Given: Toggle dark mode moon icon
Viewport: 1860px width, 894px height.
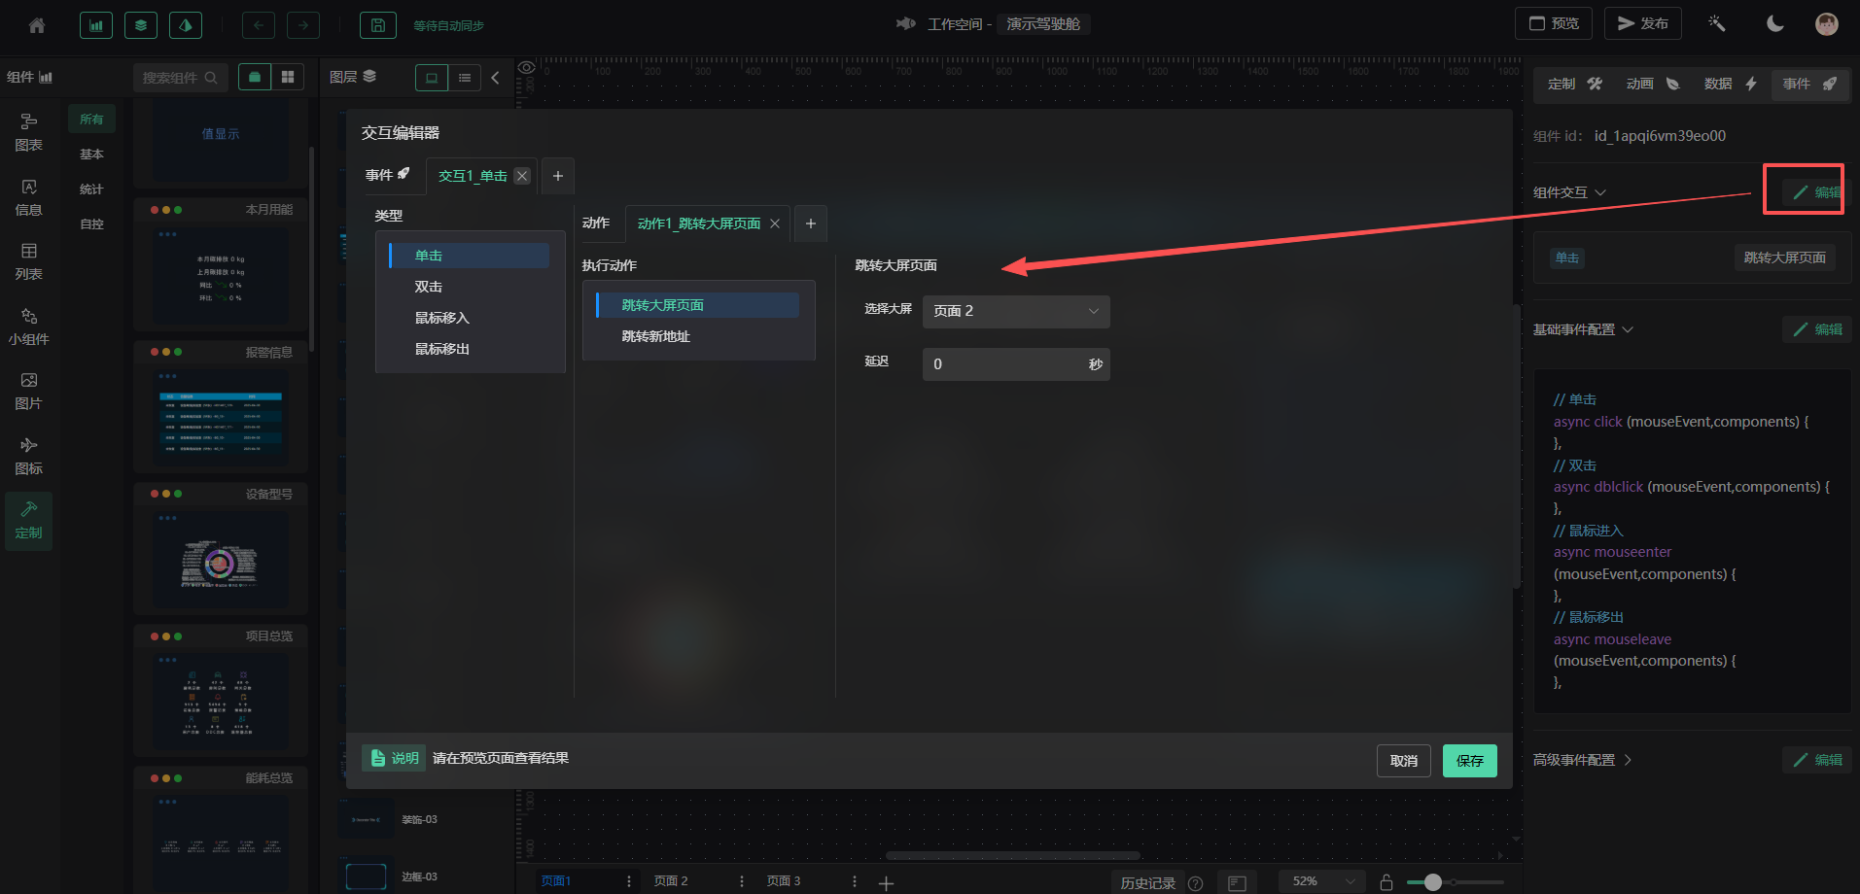Looking at the screenshot, I should pyautogui.click(x=1774, y=23).
